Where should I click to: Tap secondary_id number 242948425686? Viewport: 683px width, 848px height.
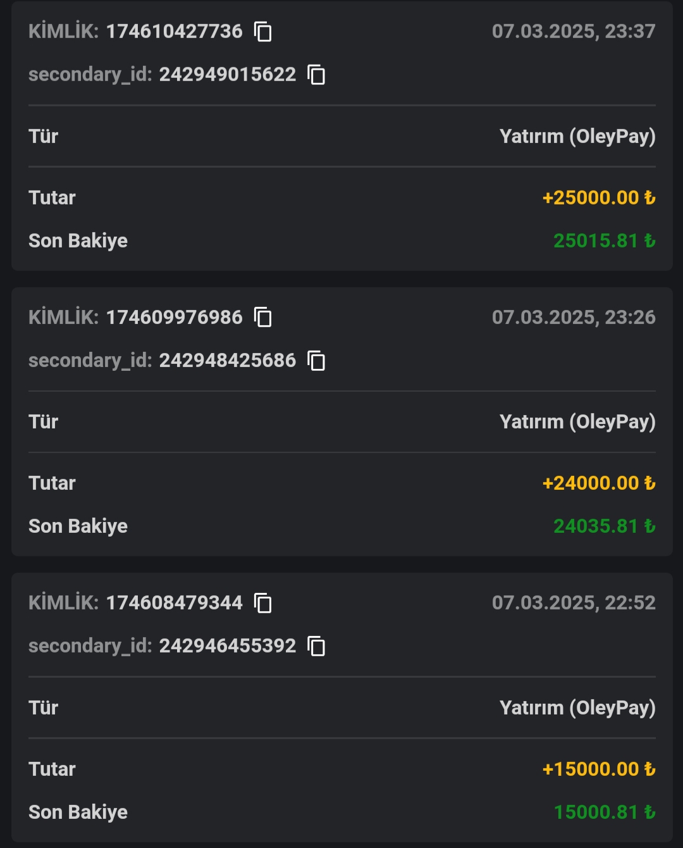point(228,360)
